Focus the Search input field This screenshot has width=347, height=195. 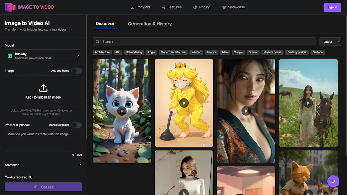tap(204, 42)
